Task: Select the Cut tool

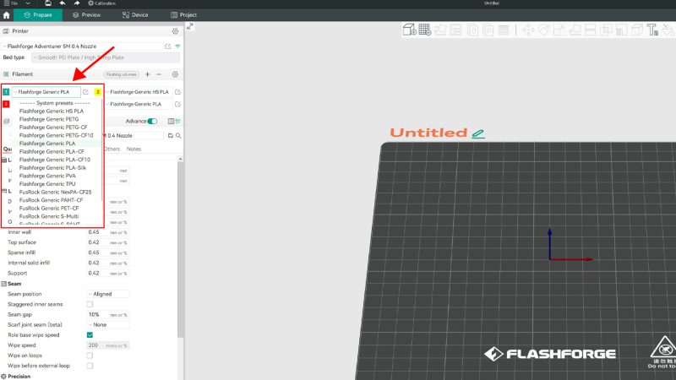Action: tap(590, 30)
